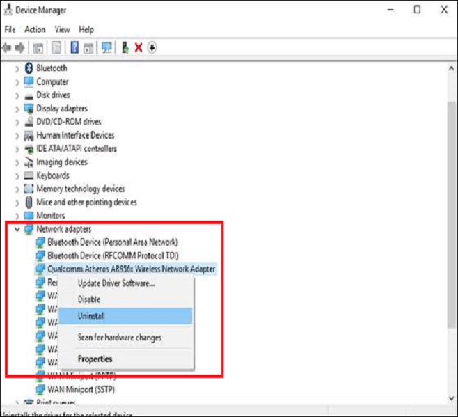The image size is (458, 417).
Task: Select the Imaging devices label
Action: 62,162
